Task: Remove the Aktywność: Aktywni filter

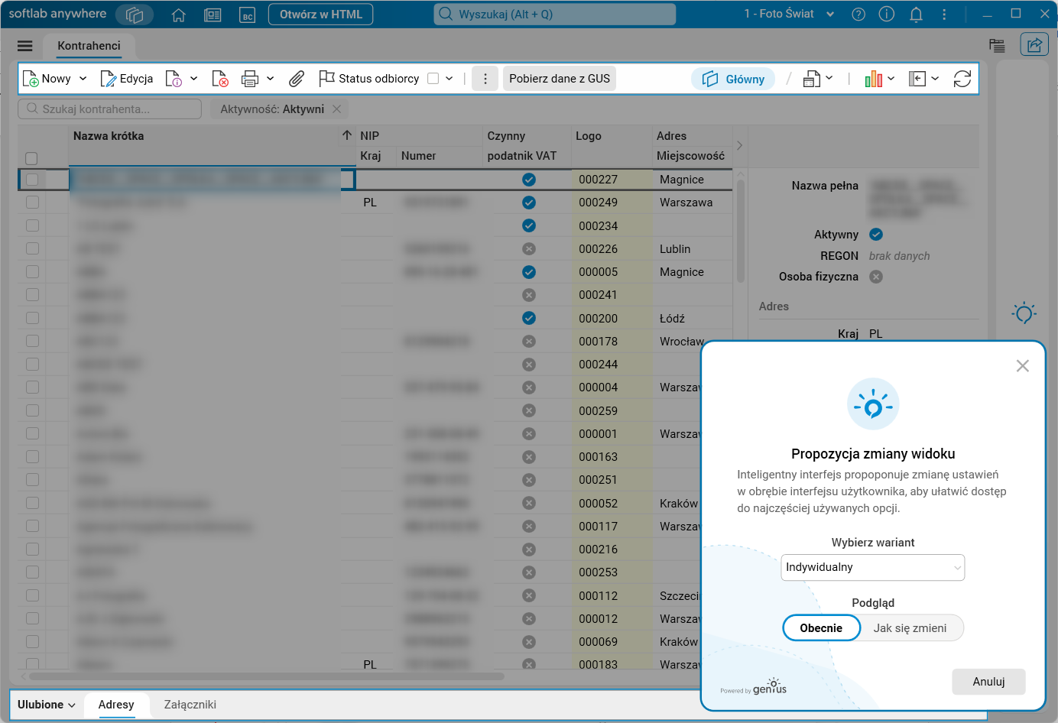Action: 336,109
